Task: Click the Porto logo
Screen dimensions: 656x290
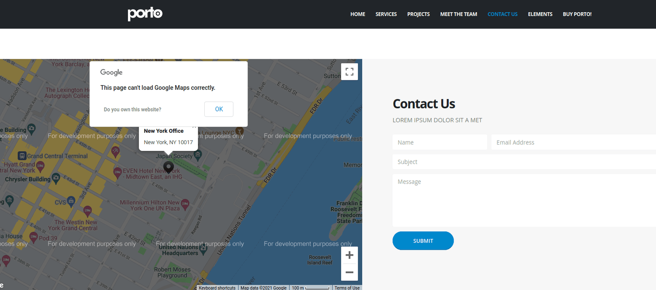Action: (x=145, y=14)
